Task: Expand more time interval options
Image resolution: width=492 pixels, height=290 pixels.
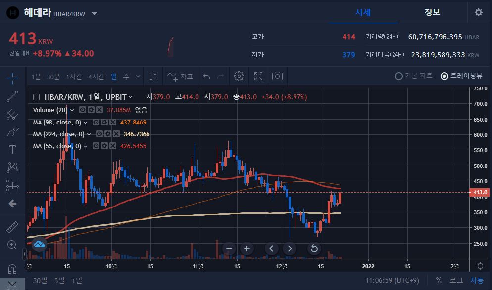Action: point(138,76)
